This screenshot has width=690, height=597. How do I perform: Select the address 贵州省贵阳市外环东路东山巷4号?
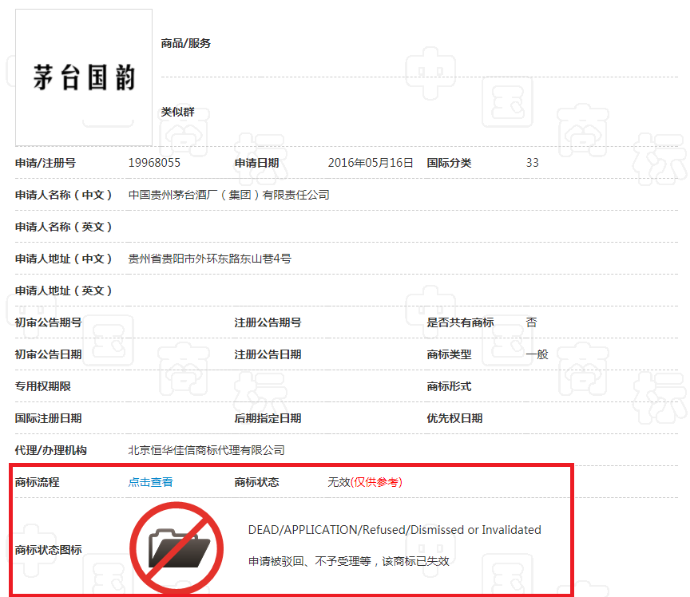[x=209, y=259]
